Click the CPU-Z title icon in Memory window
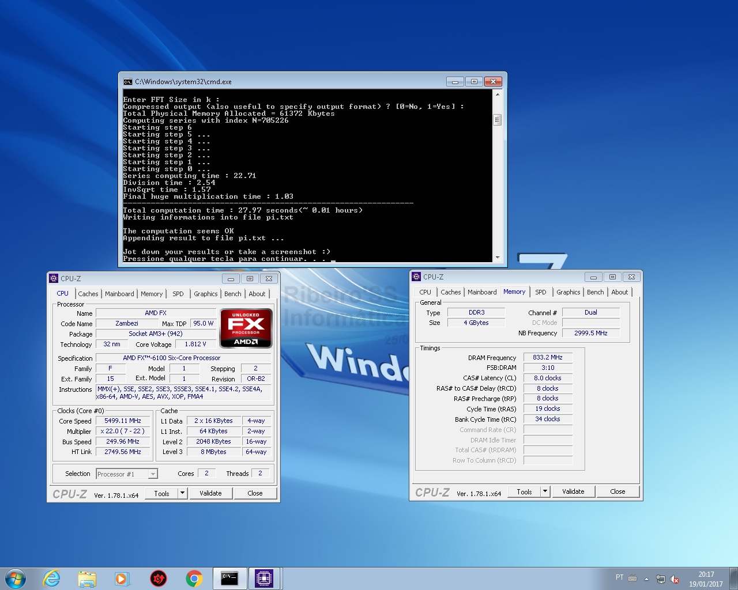The image size is (738, 590). pos(416,277)
